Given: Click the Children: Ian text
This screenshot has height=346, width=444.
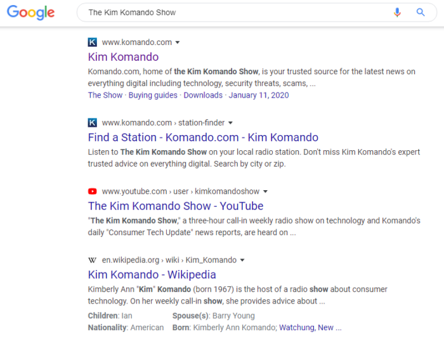Looking at the screenshot, I should click(110, 316).
